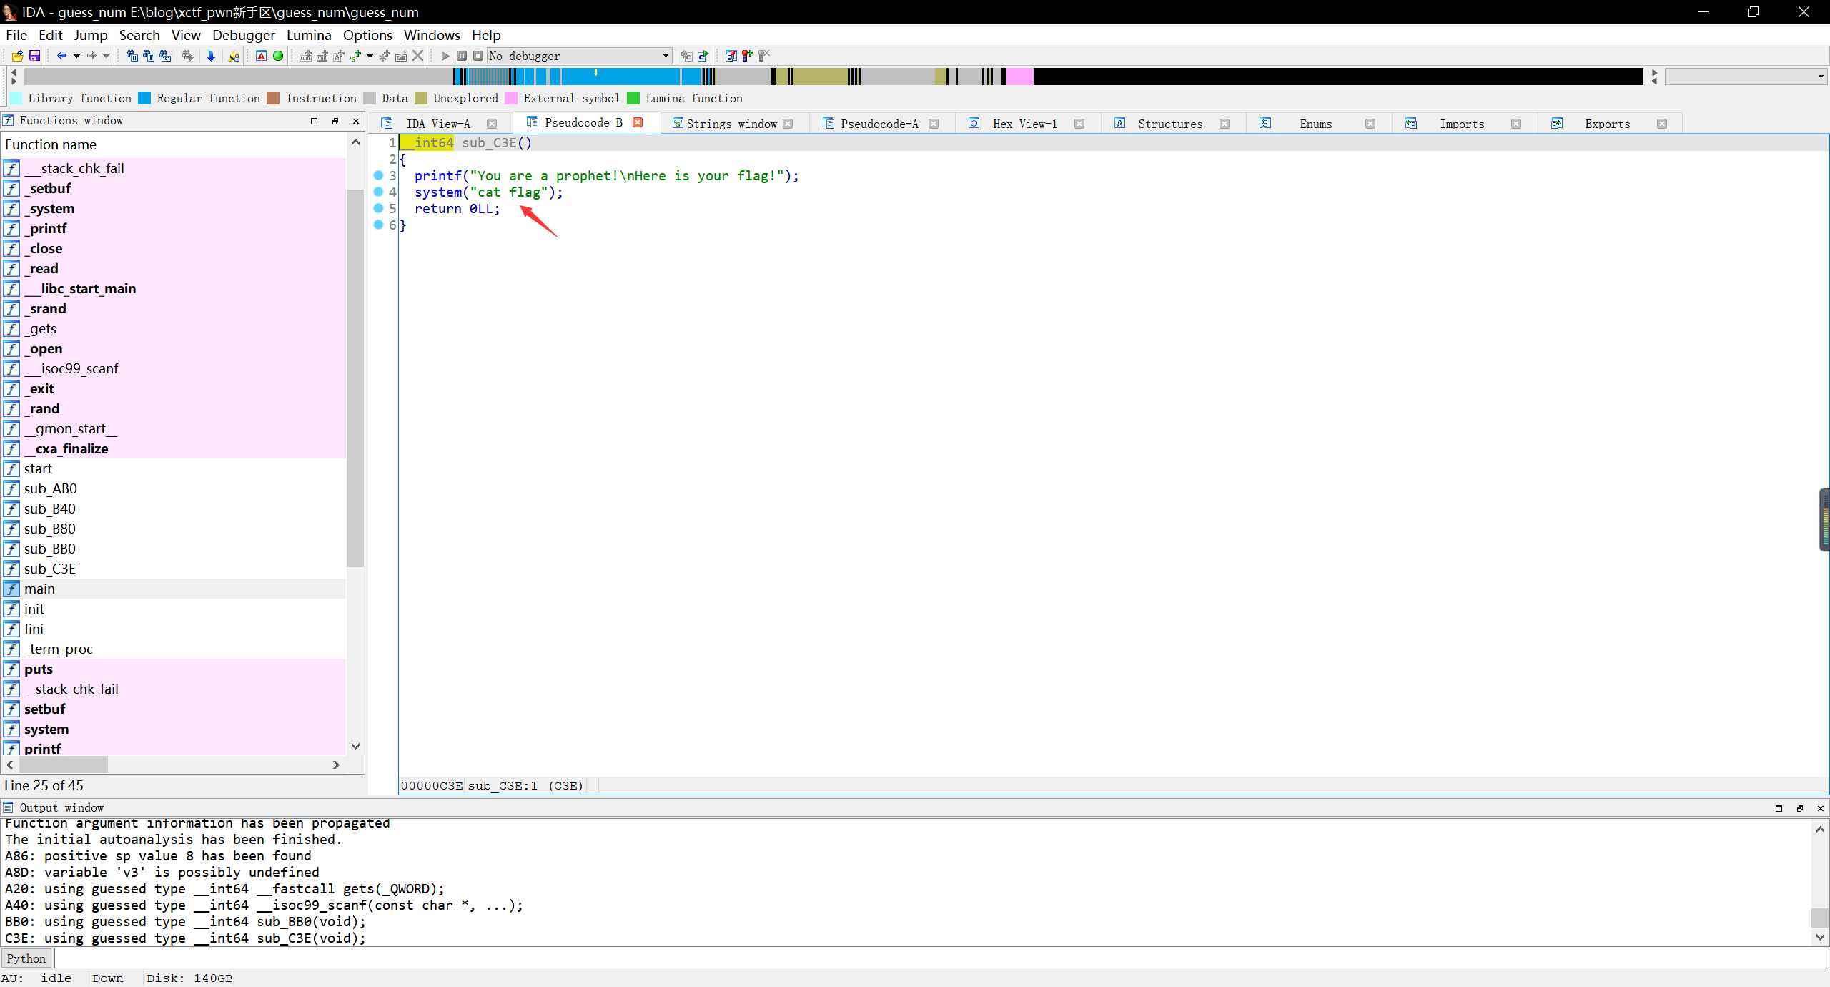Select main in the Functions list

pos(39,589)
